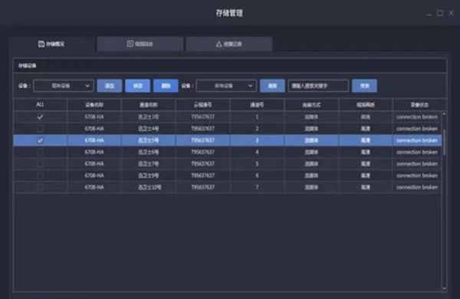Click device name '6708-HA' in channel 4 row
This screenshot has height=299, width=460.
[x=94, y=153]
